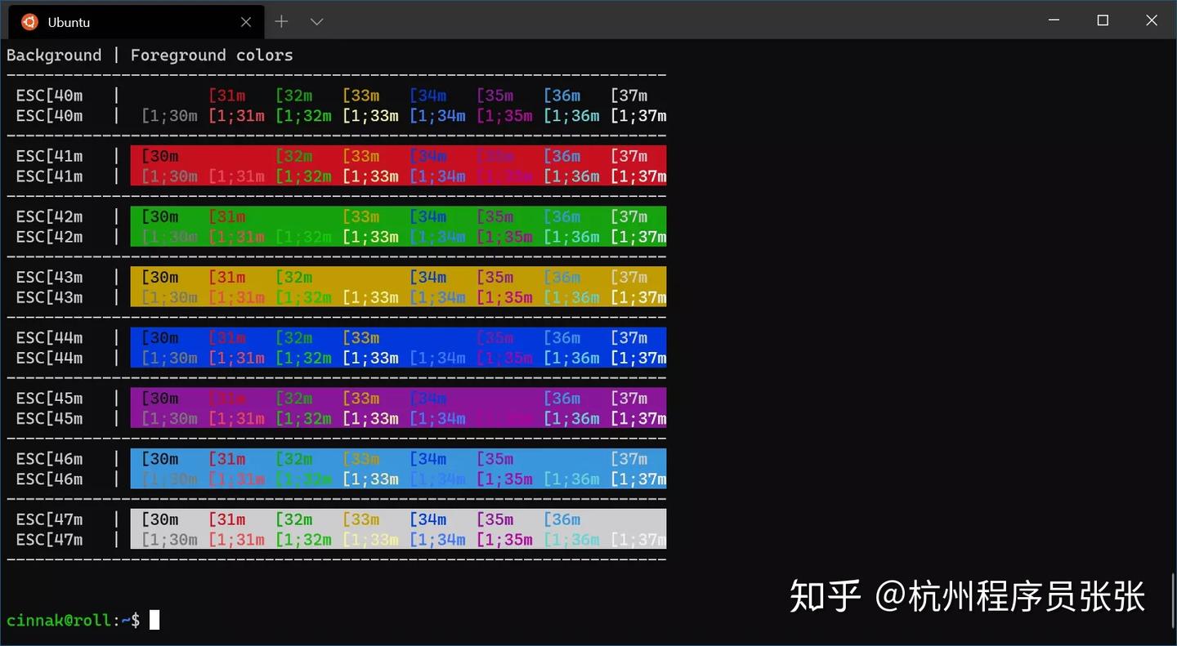
Task: Click [1;33m on the cyan background
Action: (370, 479)
